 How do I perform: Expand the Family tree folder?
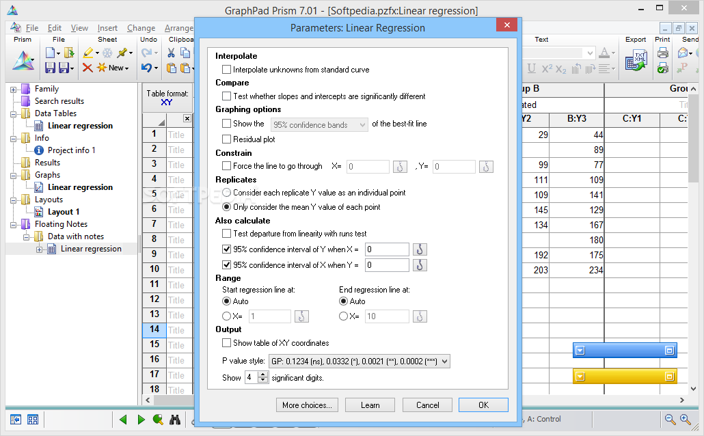14,90
